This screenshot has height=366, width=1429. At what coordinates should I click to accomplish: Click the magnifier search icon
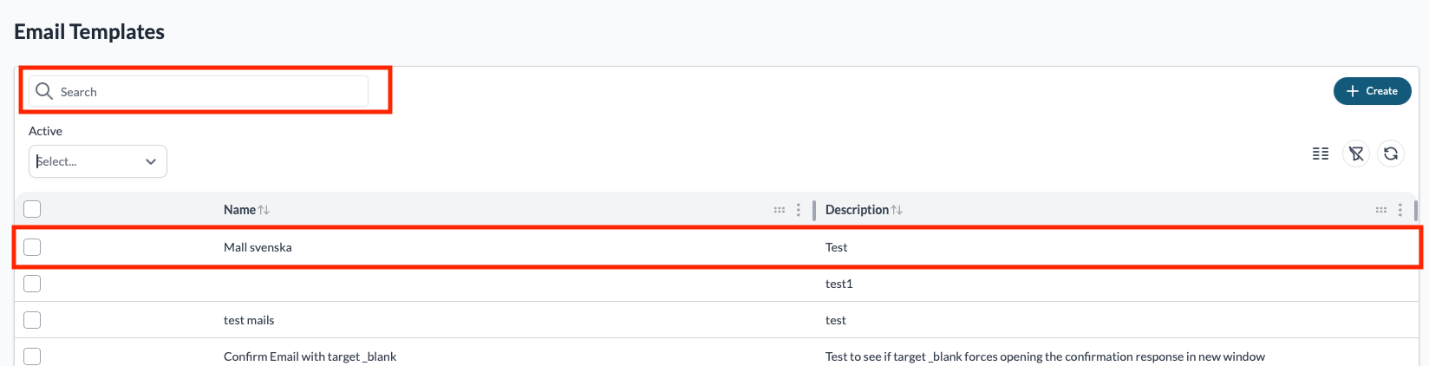pyautogui.click(x=44, y=91)
